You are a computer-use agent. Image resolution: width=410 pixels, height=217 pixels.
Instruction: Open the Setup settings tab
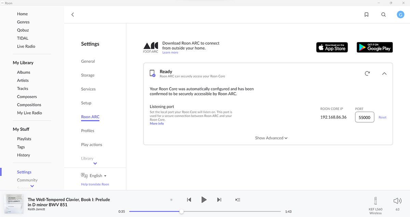click(x=86, y=103)
